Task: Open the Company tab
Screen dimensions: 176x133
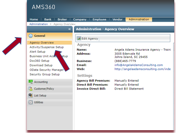Action: (80, 19)
